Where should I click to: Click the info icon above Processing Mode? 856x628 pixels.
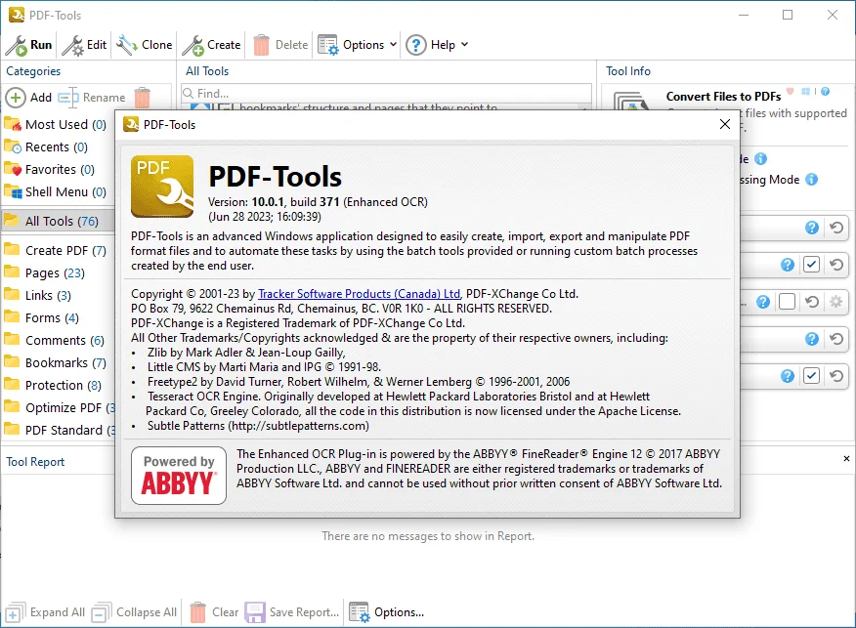coord(760,159)
